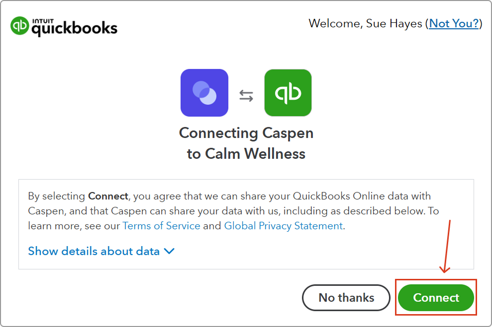Click the red arrow pointing to Connect
Screen dimensions: 492x327
[x=446, y=247]
